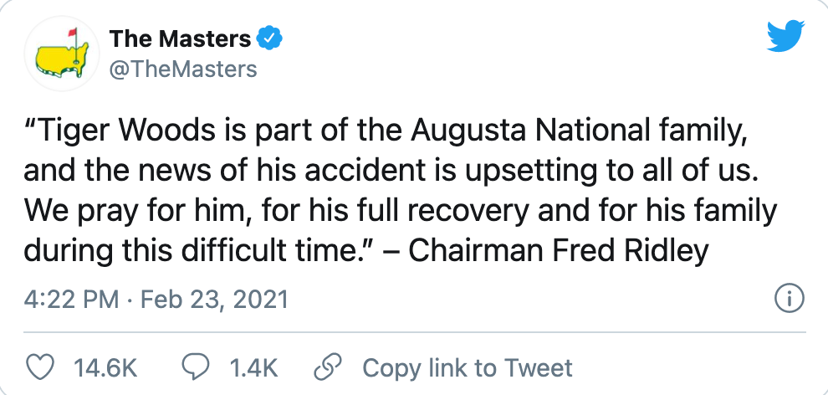Click the blue Twitter bird logo

pyautogui.click(x=785, y=36)
